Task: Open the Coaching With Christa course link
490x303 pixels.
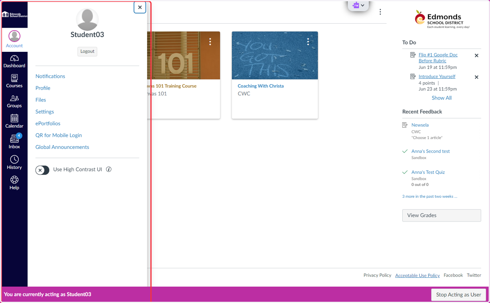Action: point(261,86)
